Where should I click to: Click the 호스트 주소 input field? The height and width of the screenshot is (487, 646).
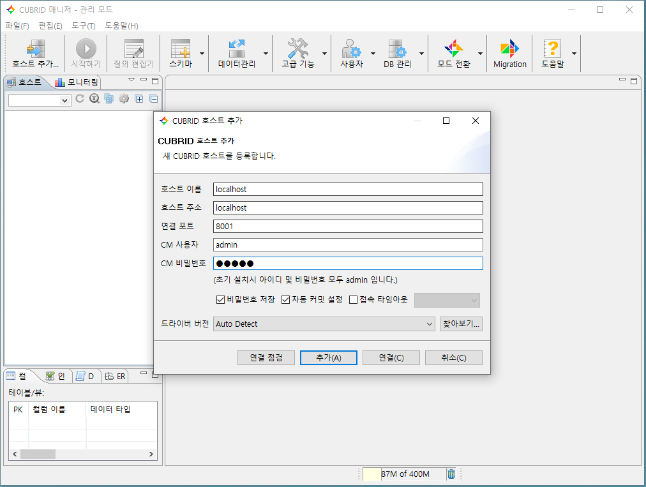[348, 207]
